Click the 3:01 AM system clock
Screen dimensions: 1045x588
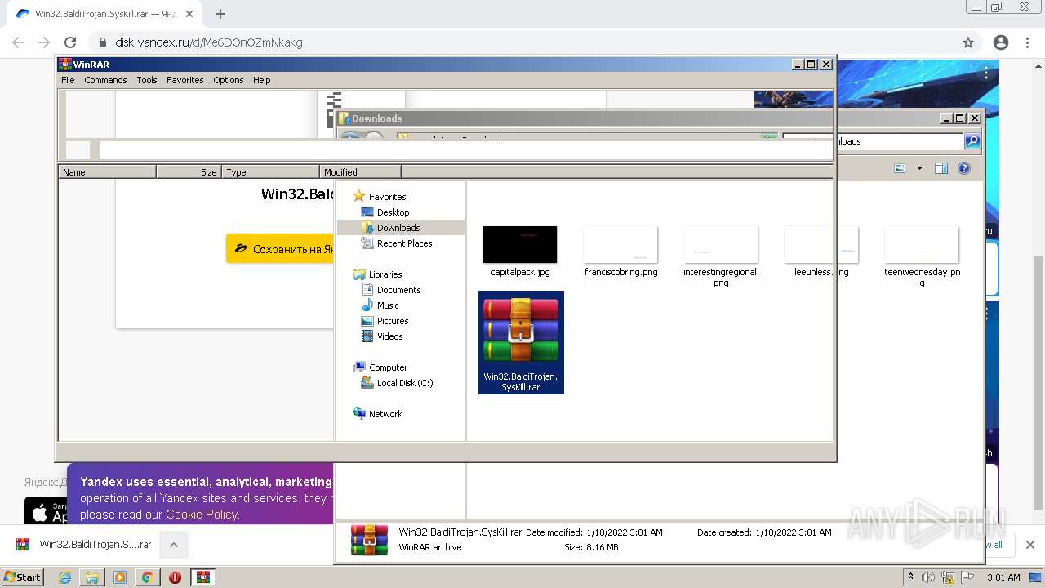[1003, 577]
